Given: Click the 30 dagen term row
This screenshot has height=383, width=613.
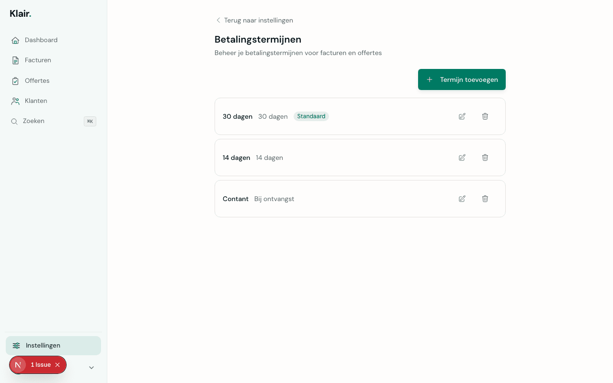Looking at the screenshot, I should (335, 116).
